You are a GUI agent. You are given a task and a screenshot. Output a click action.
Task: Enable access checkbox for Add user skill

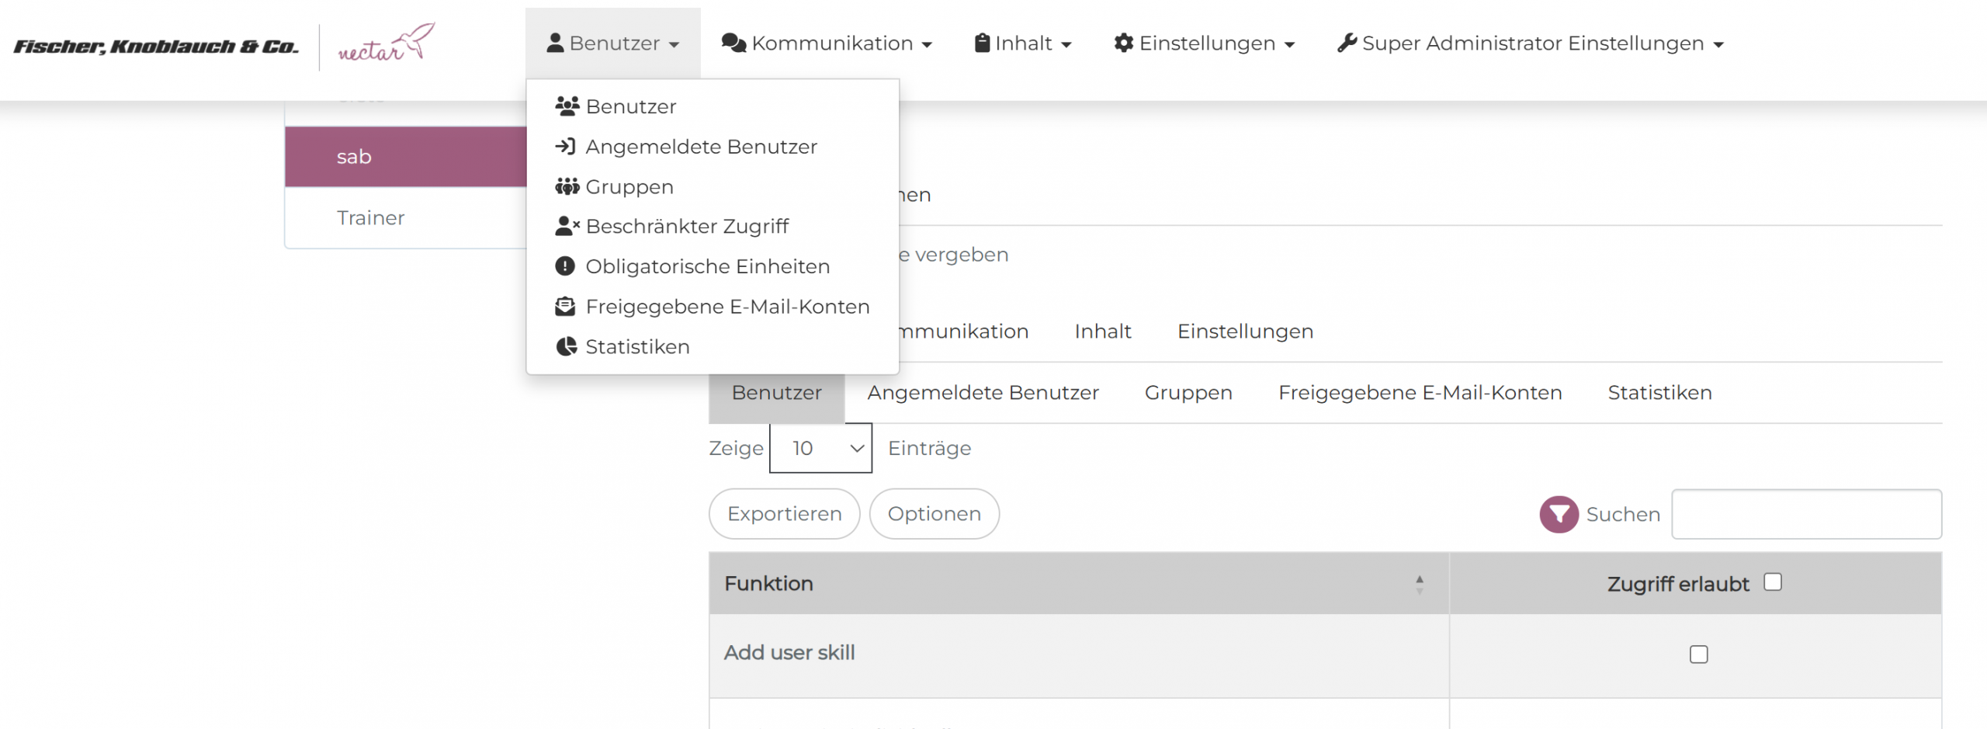coord(1698,654)
